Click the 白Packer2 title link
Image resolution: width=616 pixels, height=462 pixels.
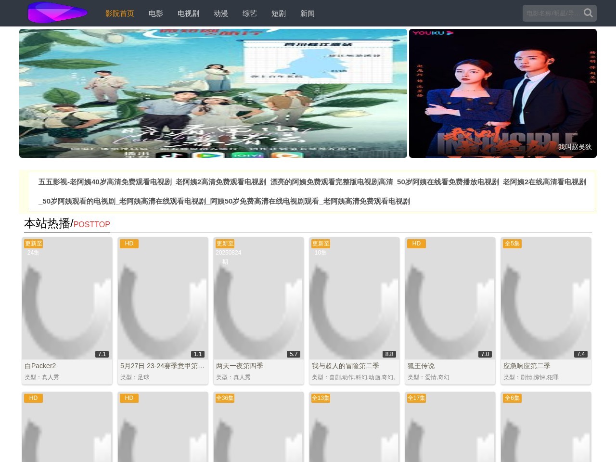pos(40,366)
